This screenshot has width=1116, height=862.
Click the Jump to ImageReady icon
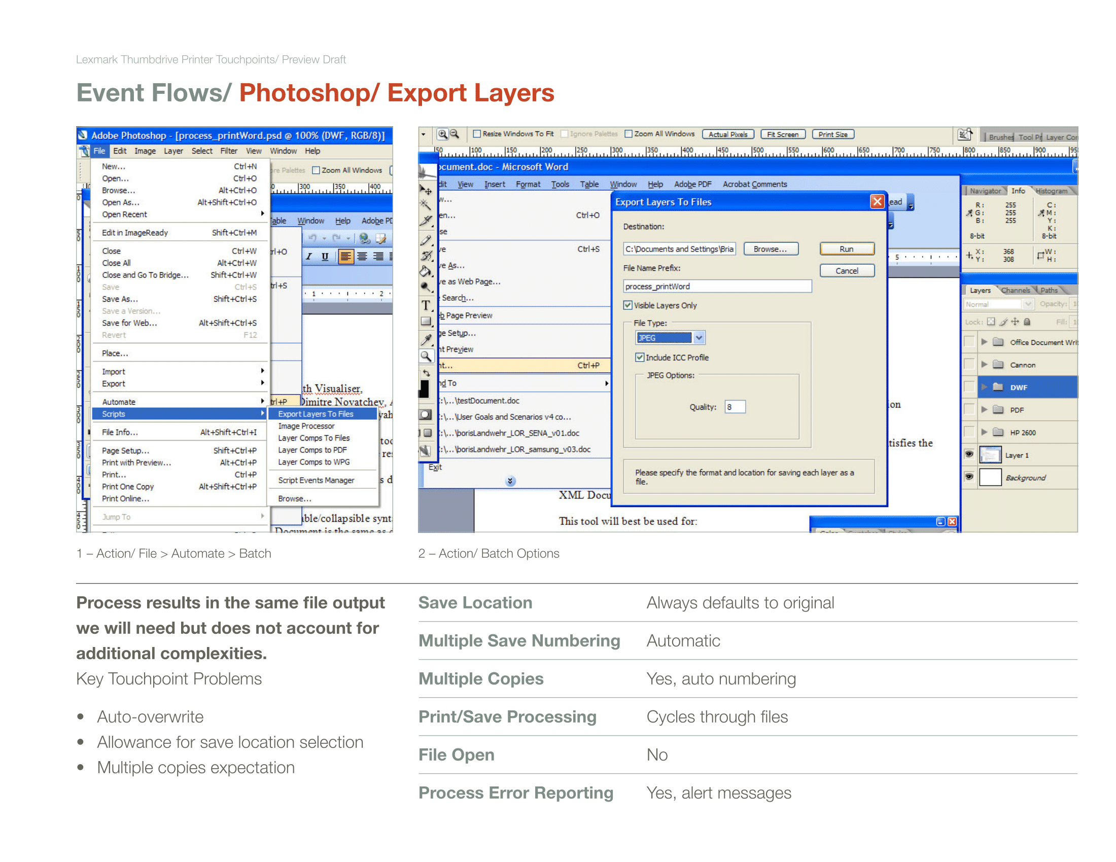[425, 451]
